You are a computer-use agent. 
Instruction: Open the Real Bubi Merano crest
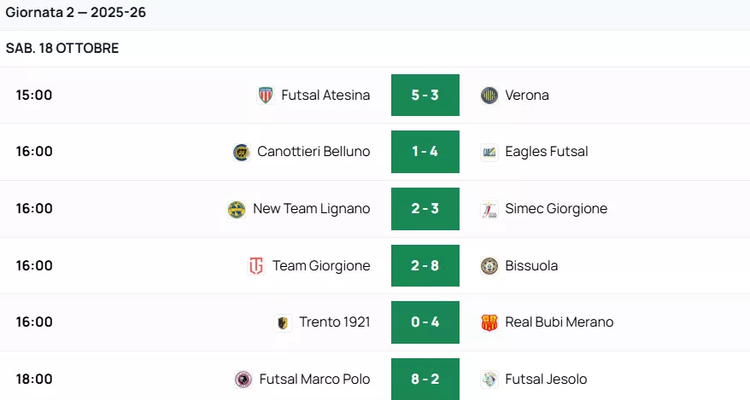(489, 322)
